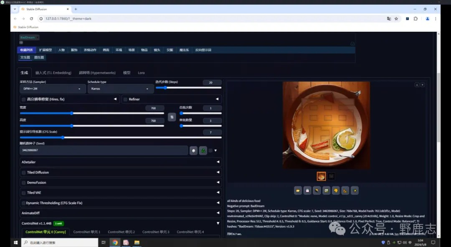Open File Explorer from taskbar
This screenshot has height=247, width=451.
[137, 242]
